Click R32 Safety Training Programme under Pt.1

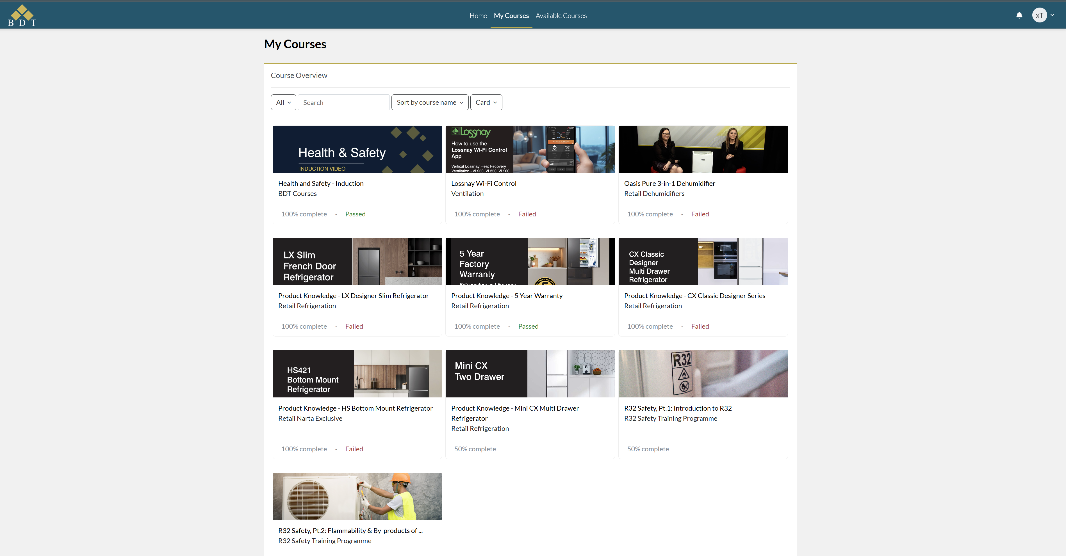670,419
